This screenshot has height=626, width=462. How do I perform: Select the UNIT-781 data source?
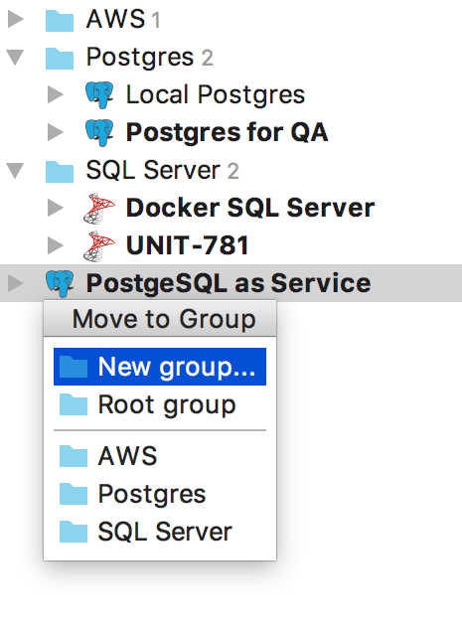[x=187, y=245]
